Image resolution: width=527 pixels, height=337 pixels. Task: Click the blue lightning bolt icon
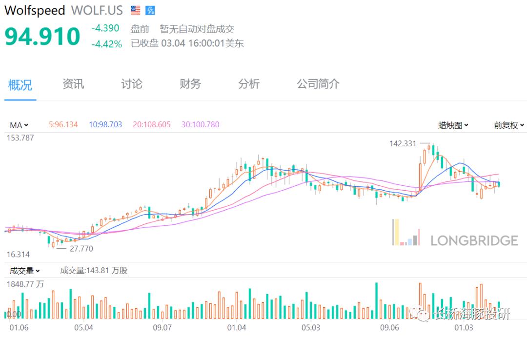click(x=150, y=10)
